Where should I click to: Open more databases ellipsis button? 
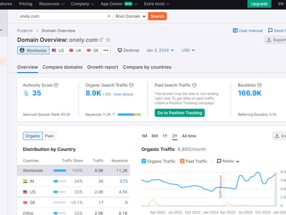click(106, 50)
